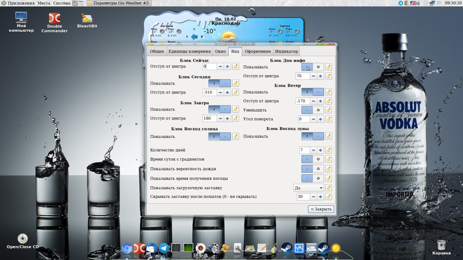The height and width of the screenshot is (260, 463).
Task: Reset Угол поворота with broom icon
Action: (328, 119)
